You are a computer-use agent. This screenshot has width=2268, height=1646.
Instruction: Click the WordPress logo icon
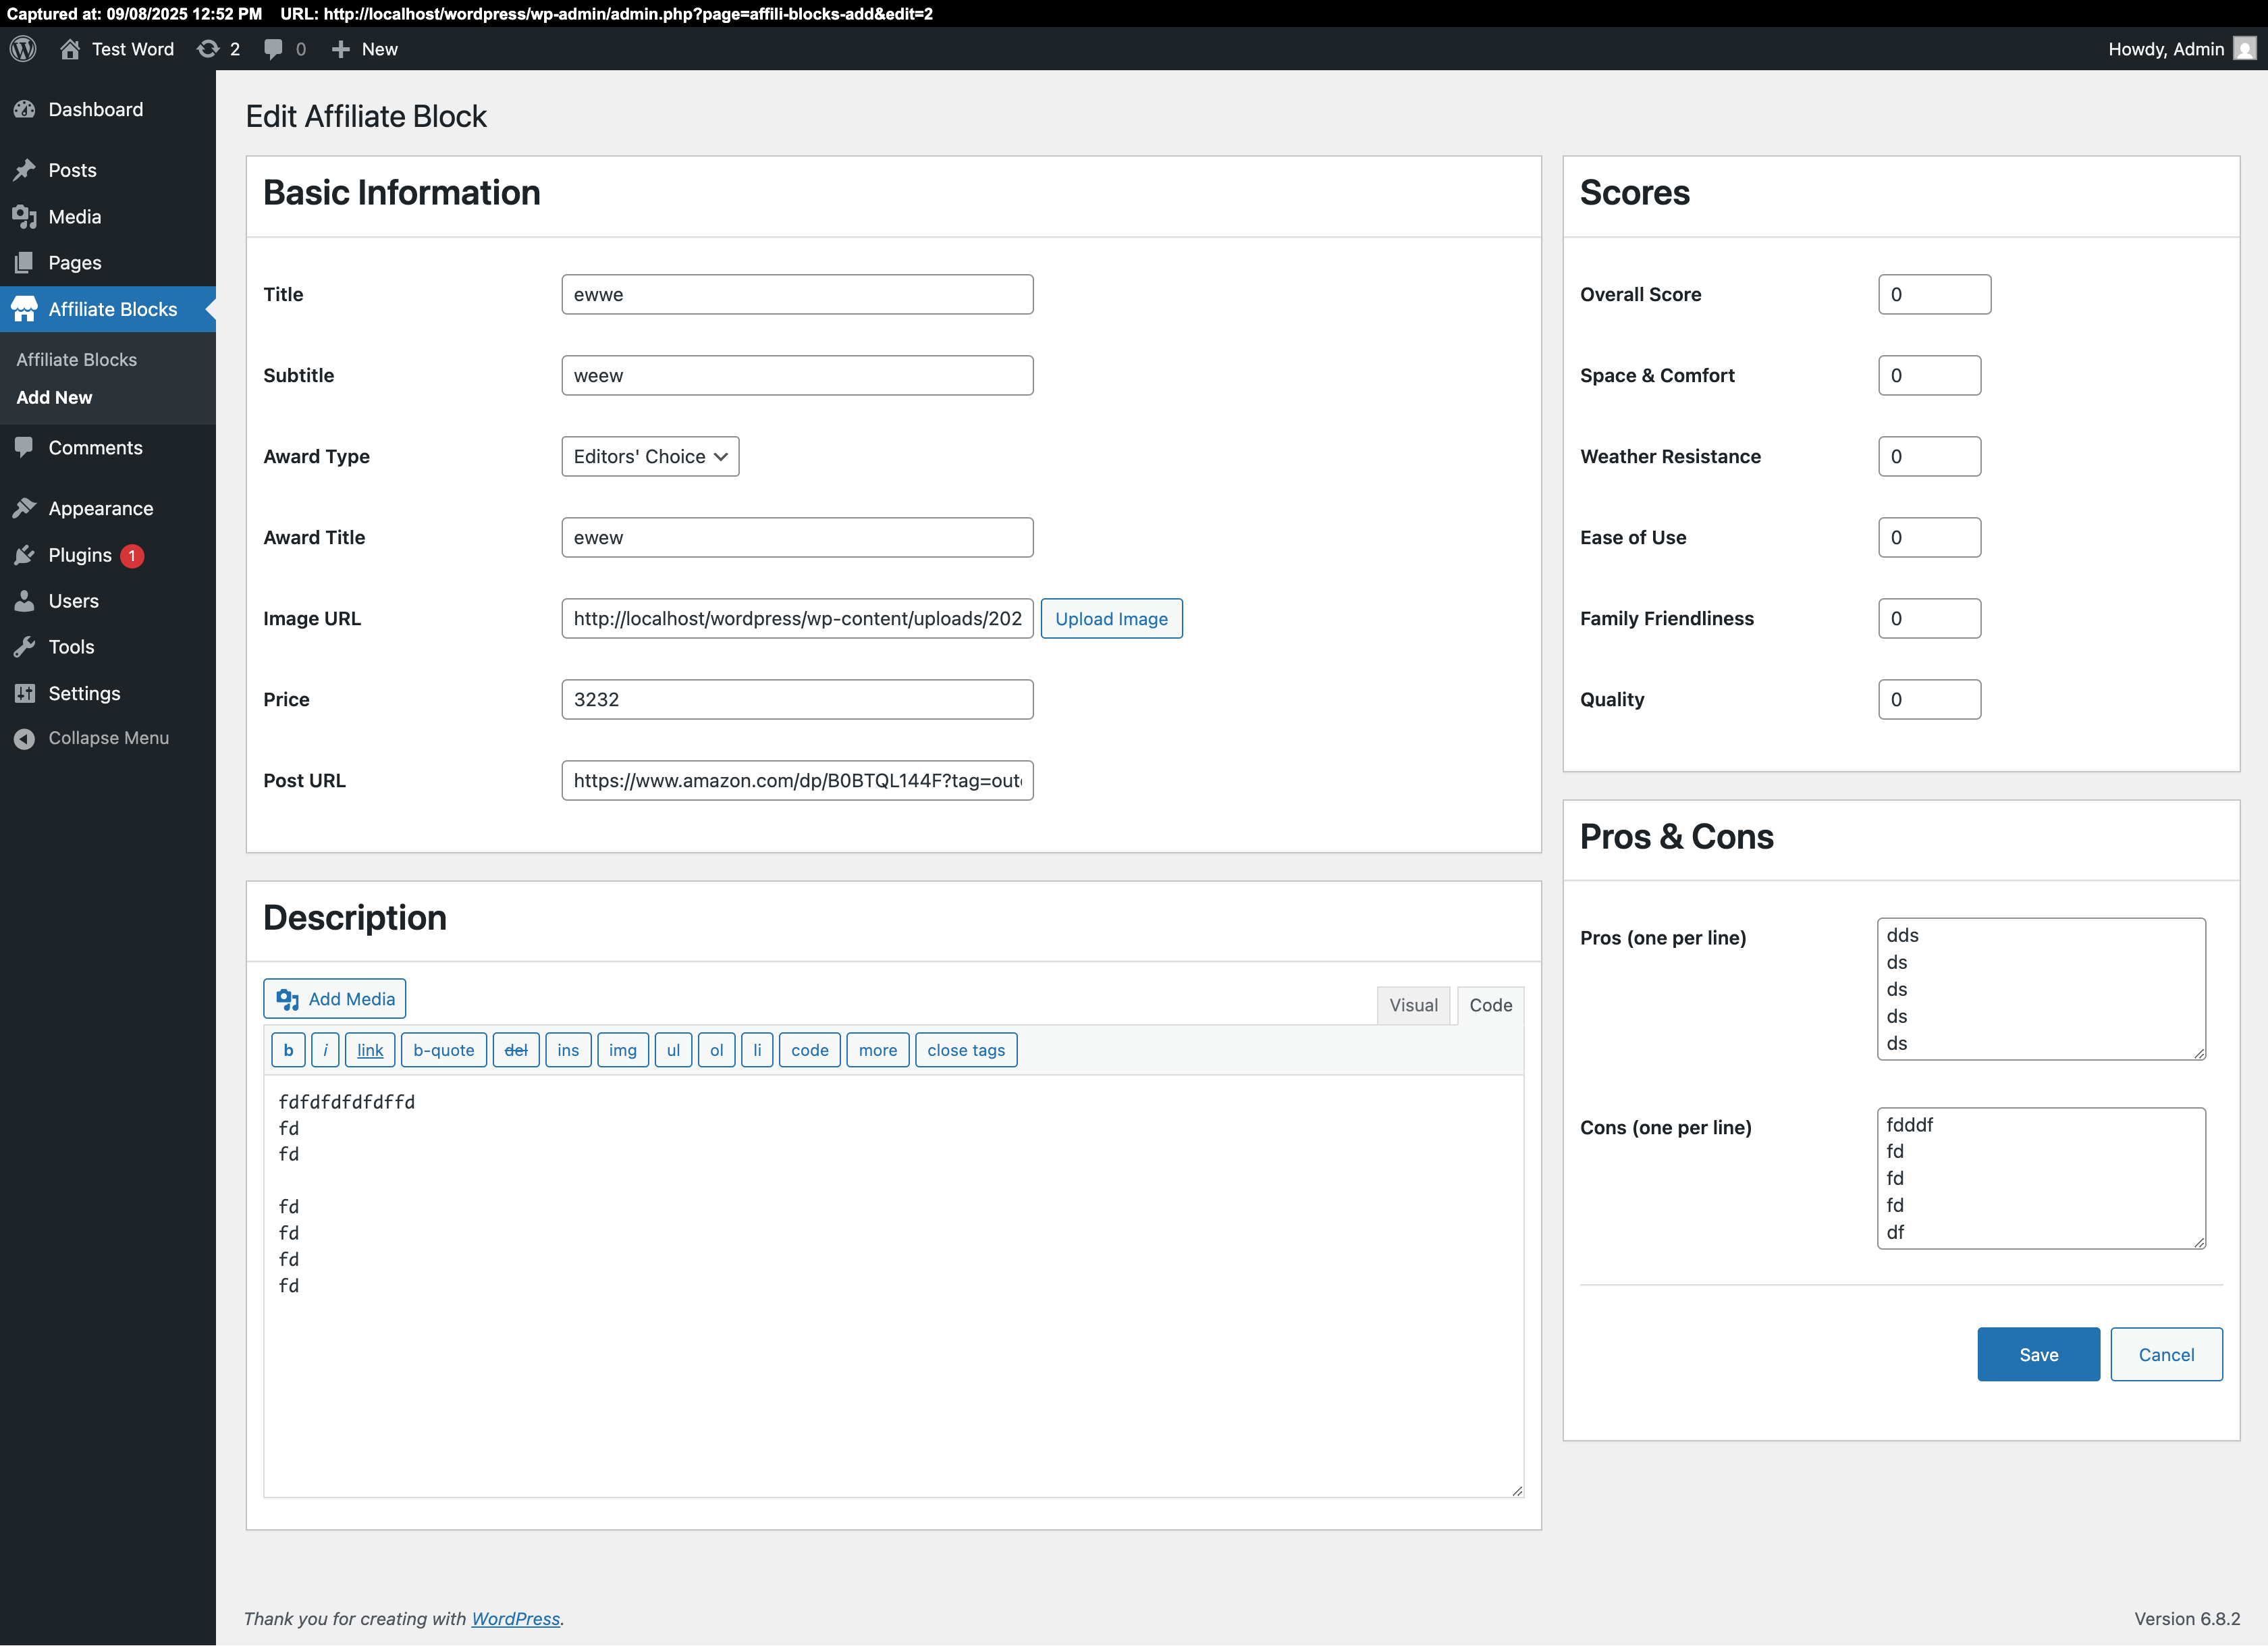[x=23, y=49]
